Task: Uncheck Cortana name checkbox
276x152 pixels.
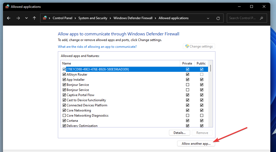Action: tap(64, 120)
